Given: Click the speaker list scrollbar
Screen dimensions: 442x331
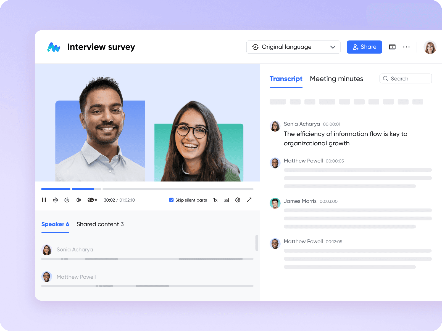Looking at the screenshot, I should pos(257,243).
